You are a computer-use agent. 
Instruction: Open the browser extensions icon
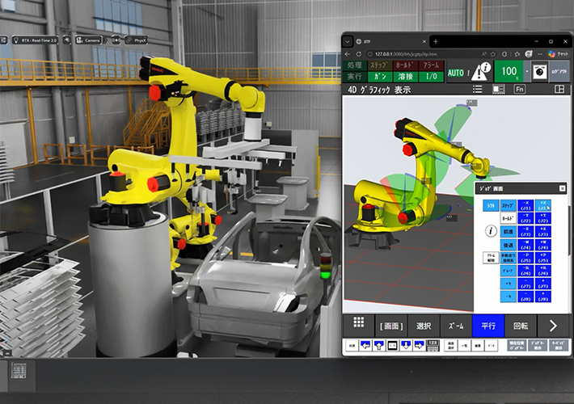(504, 54)
